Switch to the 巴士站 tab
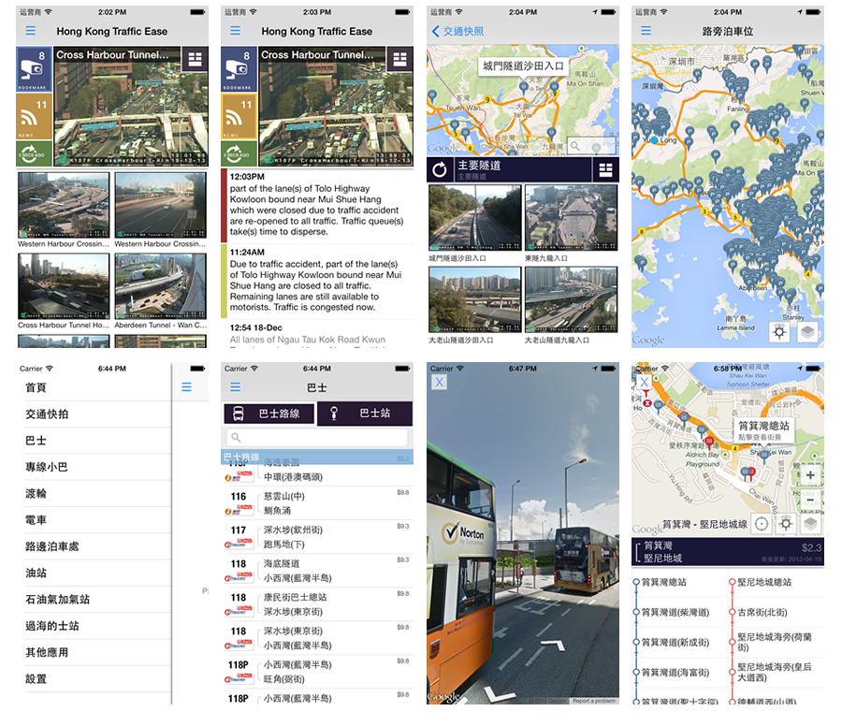The width and height of the screenshot is (842, 726). pos(365,414)
